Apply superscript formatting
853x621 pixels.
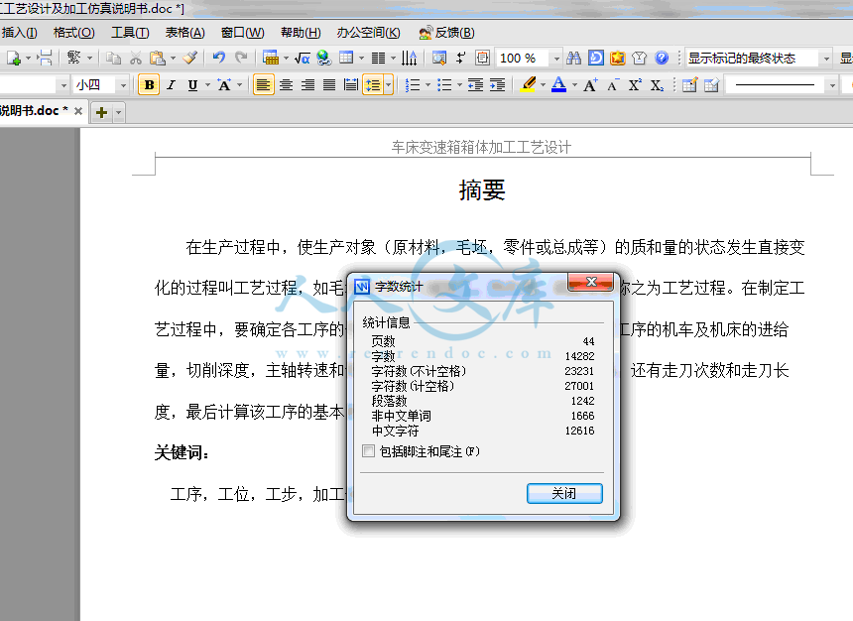click(635, 85)
